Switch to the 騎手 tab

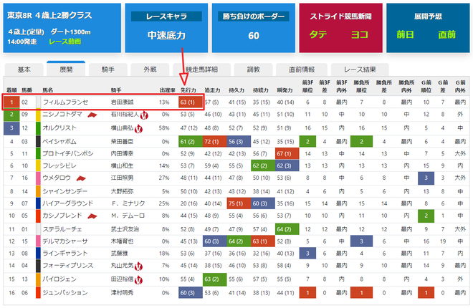click(x=107, y=69)
